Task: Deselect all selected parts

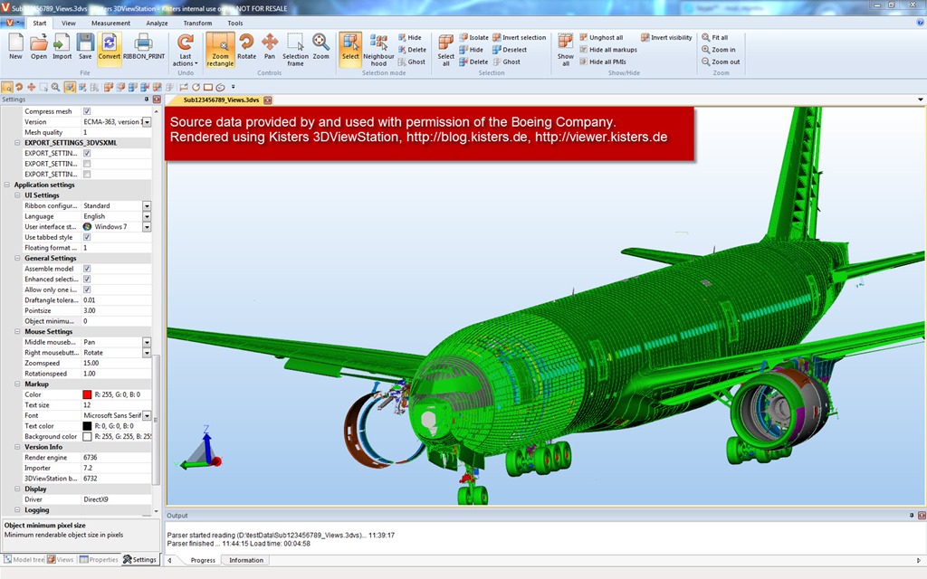Action: pyautogui.click(x=510, y=50)
